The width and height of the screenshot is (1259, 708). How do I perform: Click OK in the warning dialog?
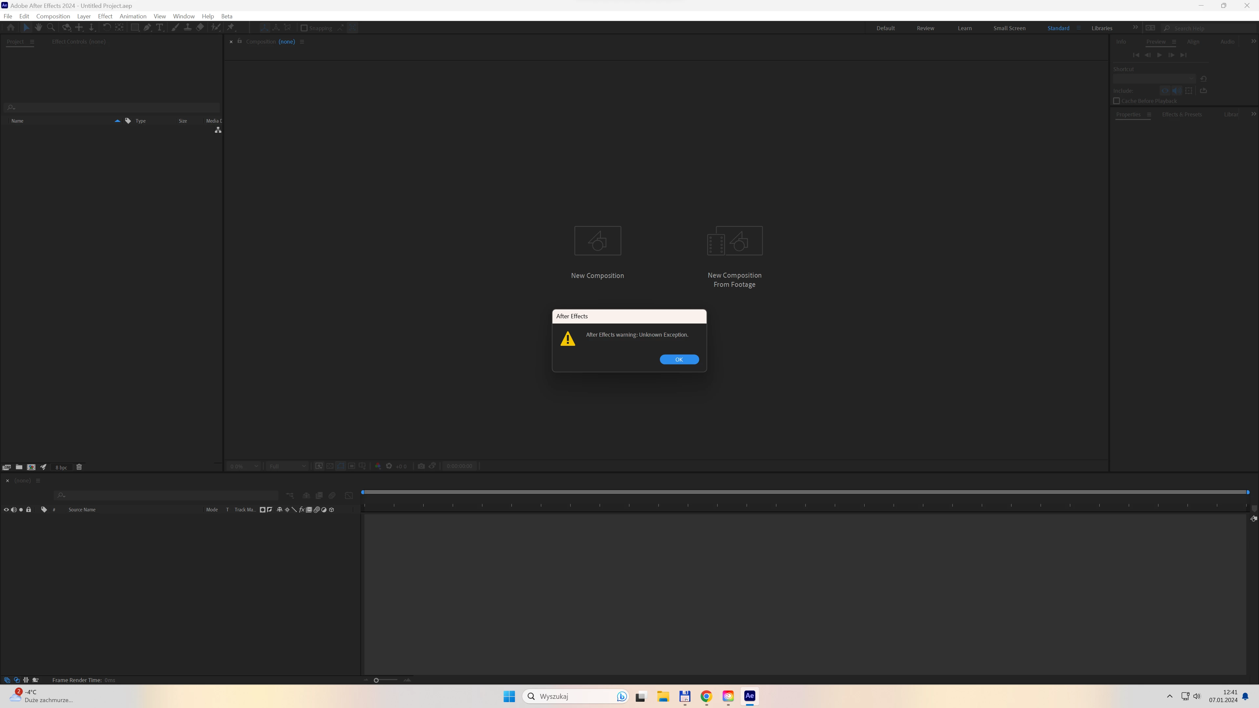pyautogui.click(x=679, y=359)
